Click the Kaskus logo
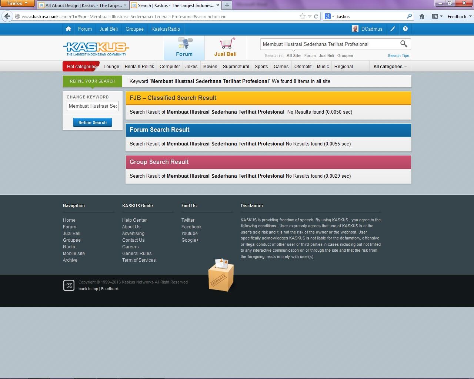 tap(96, 48)
